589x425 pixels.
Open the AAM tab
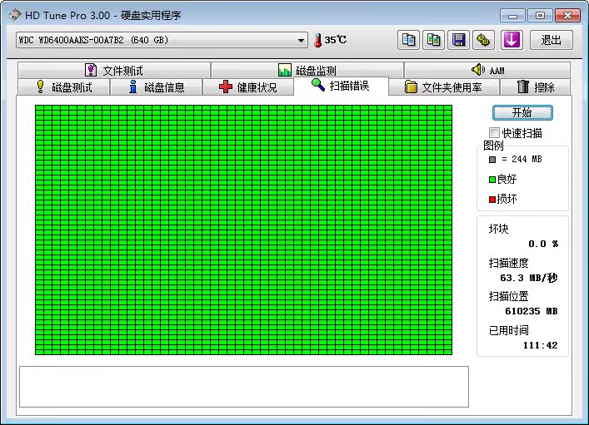point(487,70)
